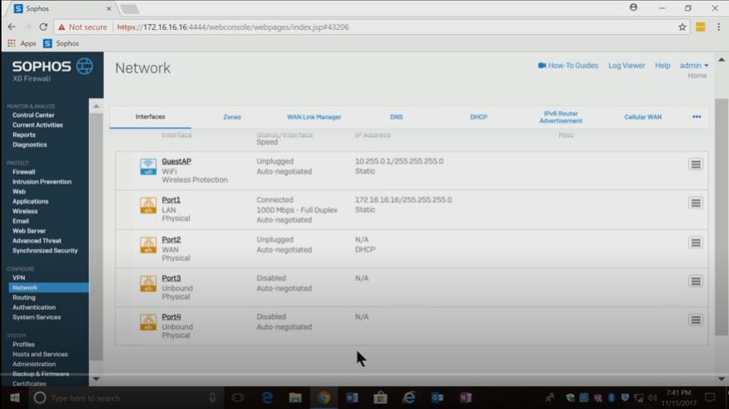Open the Port3 row hamburger menu
This screenshot has height=409, width=729.
click(696, 281)
